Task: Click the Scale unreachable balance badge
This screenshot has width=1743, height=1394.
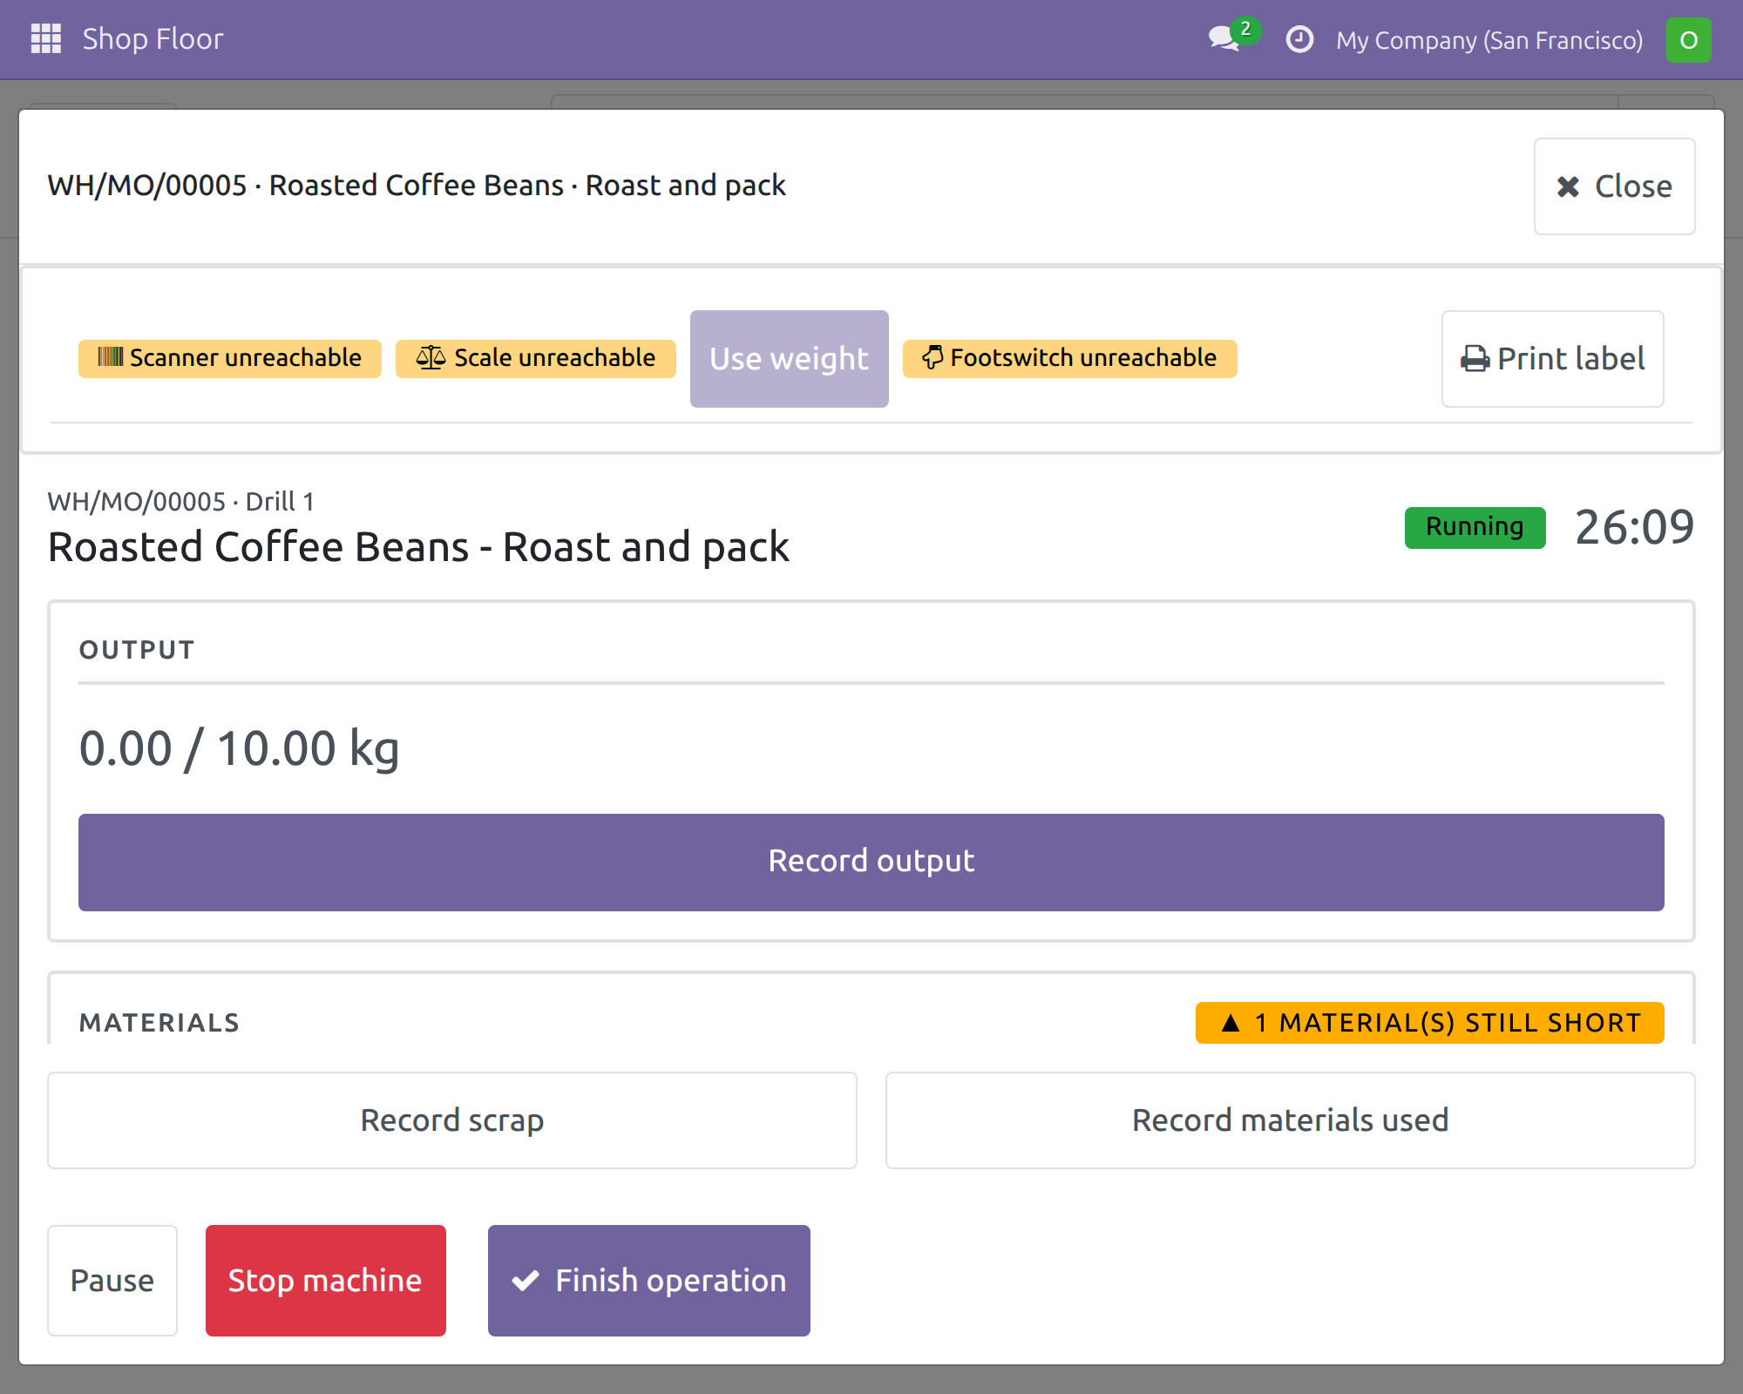Action: [x=536, y=358]
